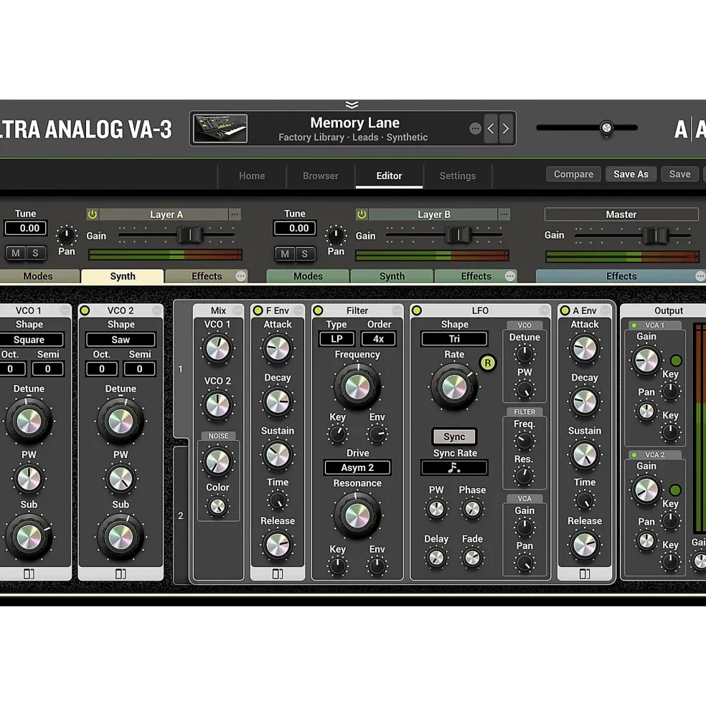Toggle A Env module on/off LED
This screenshot has height=706, width=706.
tap(565, 310)
